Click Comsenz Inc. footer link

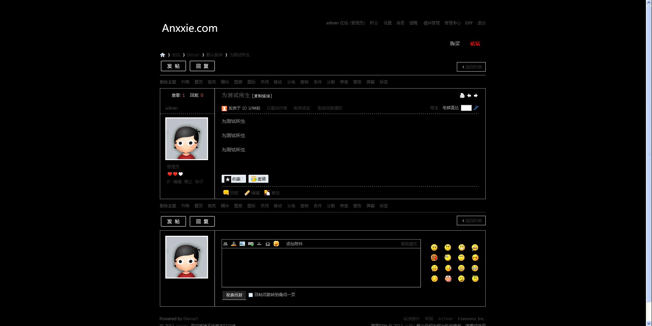(472, 319)
